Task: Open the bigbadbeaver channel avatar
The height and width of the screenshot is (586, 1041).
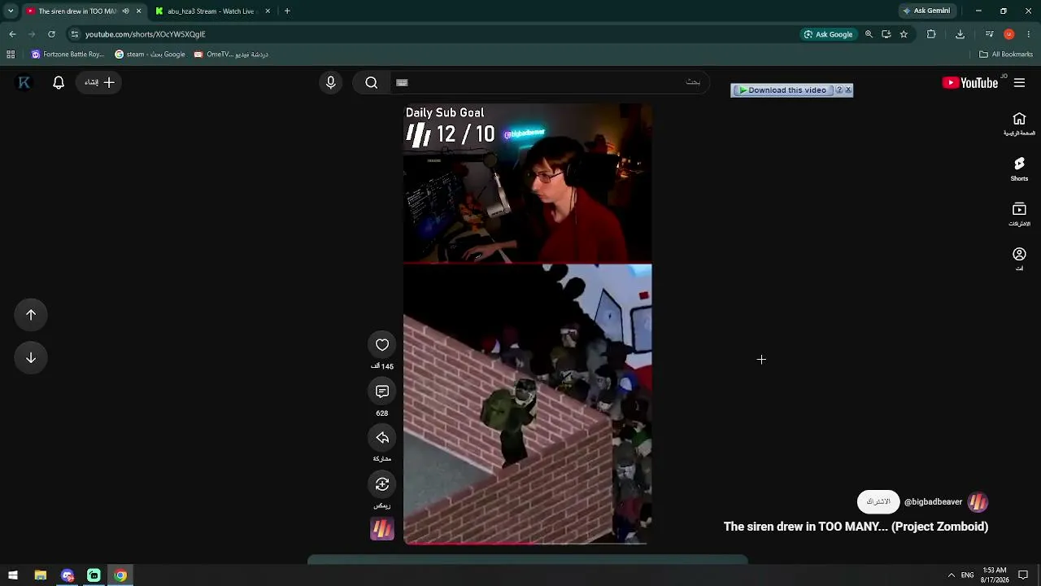Action: (978, 502)
